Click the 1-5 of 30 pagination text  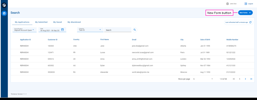tap(223, 79)
